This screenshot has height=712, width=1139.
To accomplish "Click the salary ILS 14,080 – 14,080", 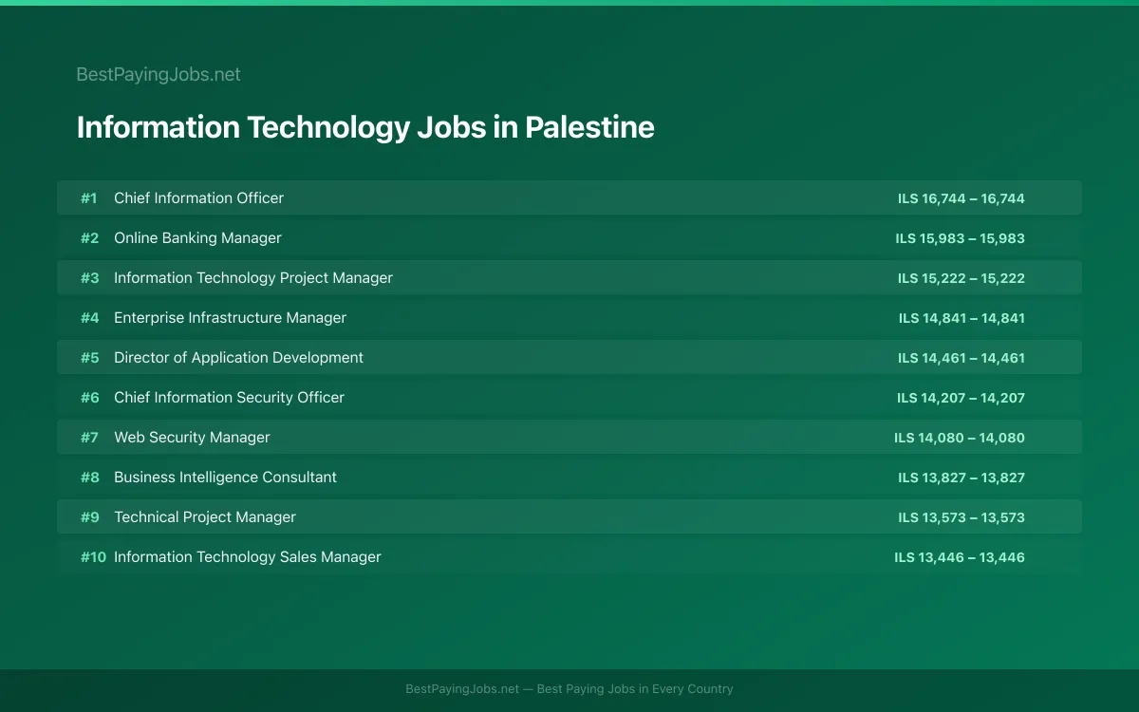I will [x=960, y=438].
